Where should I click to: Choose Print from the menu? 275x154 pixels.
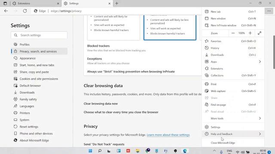click(x=233, y=84)
